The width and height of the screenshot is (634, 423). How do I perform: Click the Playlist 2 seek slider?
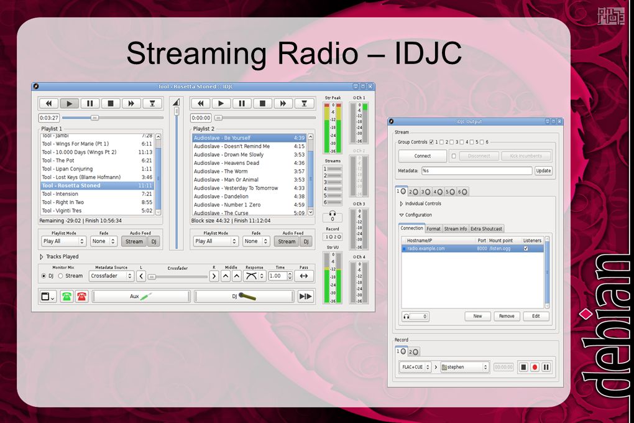coord(265,118)
